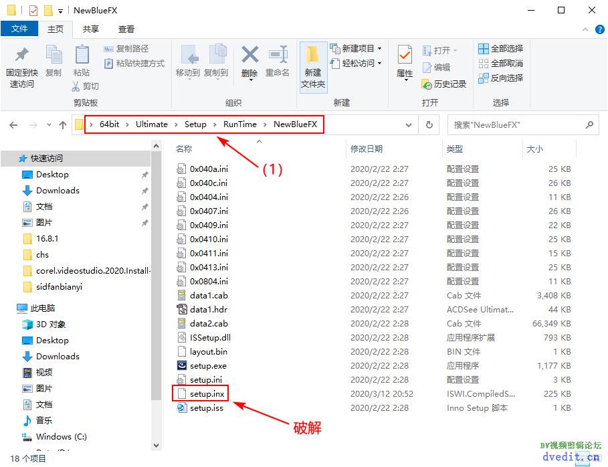Go up one folder level arrow
The height and width of the screenshot is (467, 608).
[x=62, y=125]
